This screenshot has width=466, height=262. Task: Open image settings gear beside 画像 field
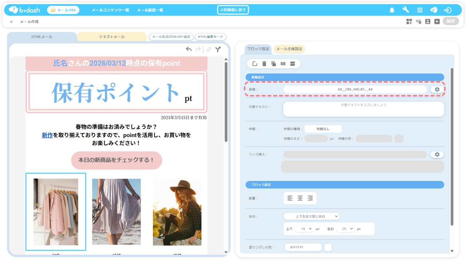[x=437, y=89]
